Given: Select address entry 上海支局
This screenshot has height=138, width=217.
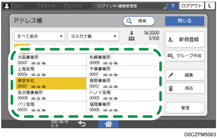Looking at the screenshot, I should (x=50, y=72).
